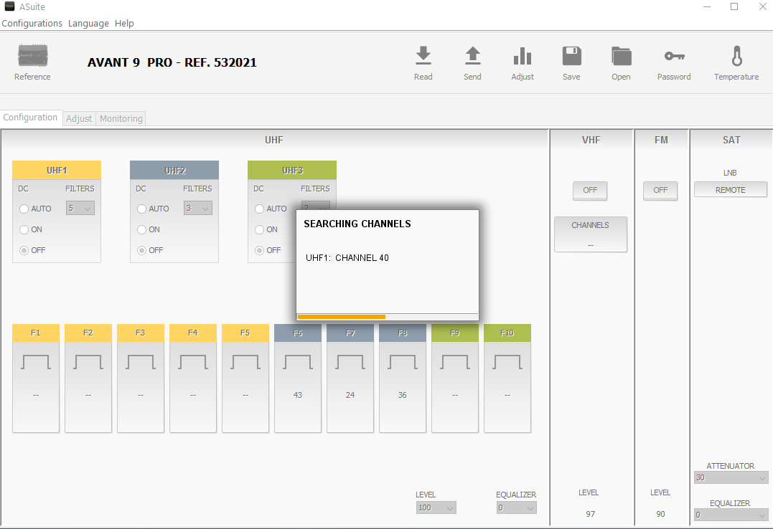Click the SEARCHING CHANNELS dialog title
The width and height of the screenshot is (773, 529).
(357, 224)
